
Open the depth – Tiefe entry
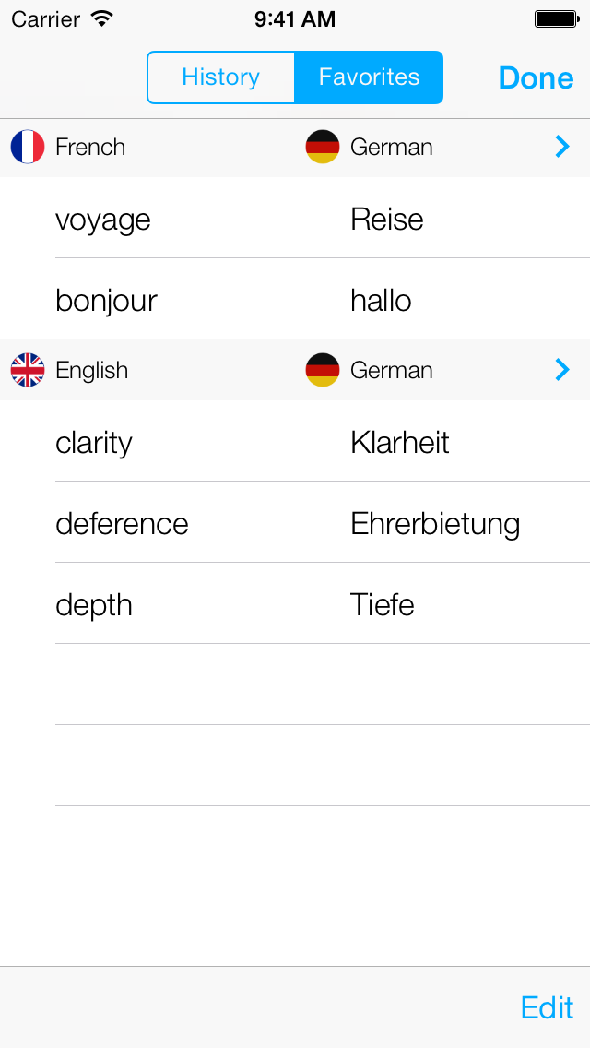(x=295, y=604)
